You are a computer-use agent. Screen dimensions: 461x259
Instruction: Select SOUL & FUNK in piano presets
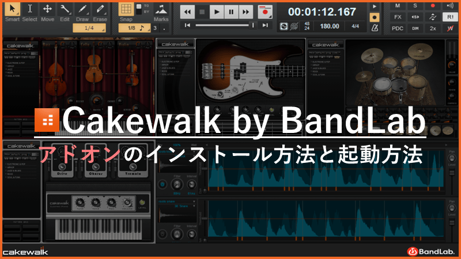(13, 177)
